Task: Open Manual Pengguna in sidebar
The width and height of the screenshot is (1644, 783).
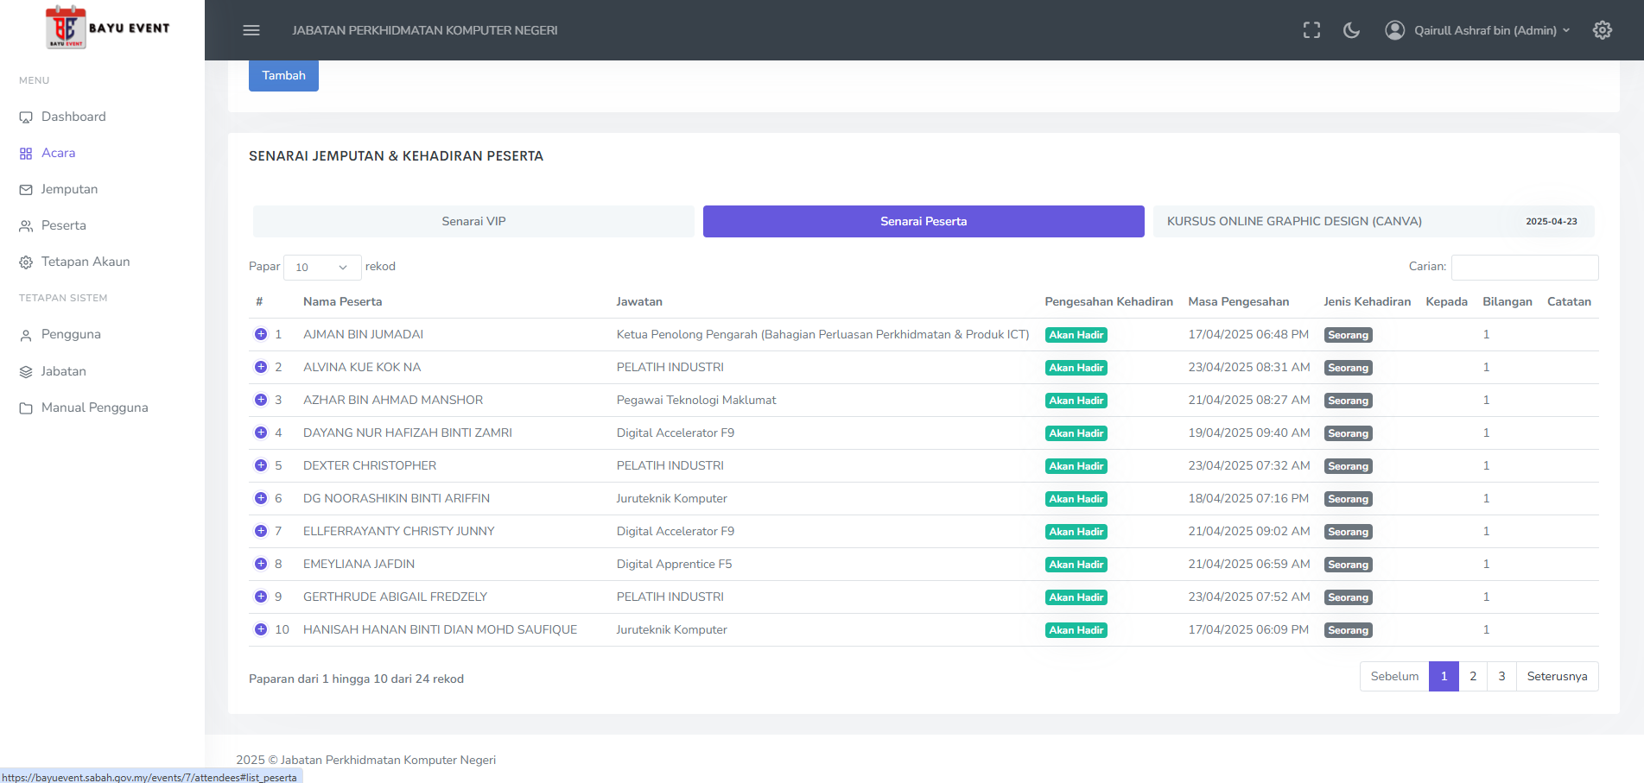Action: pyautogui.click(x=94, y=407)
